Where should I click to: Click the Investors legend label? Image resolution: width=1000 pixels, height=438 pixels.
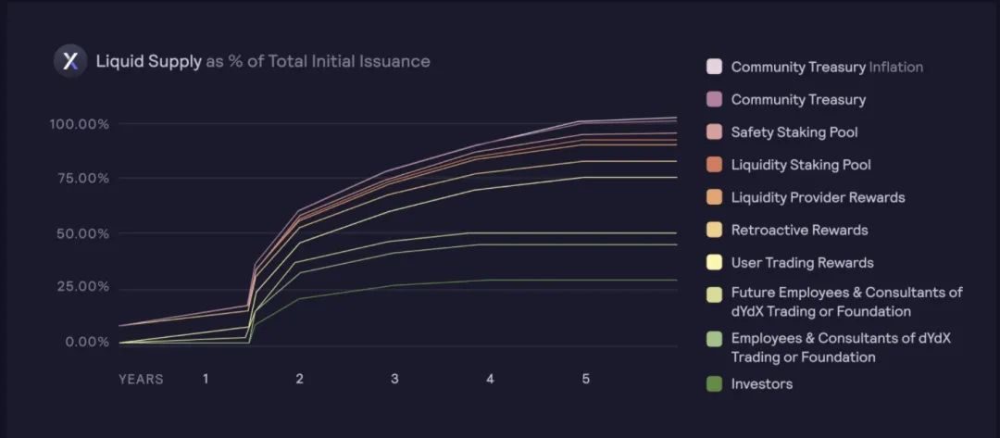(x=761, y=383)
